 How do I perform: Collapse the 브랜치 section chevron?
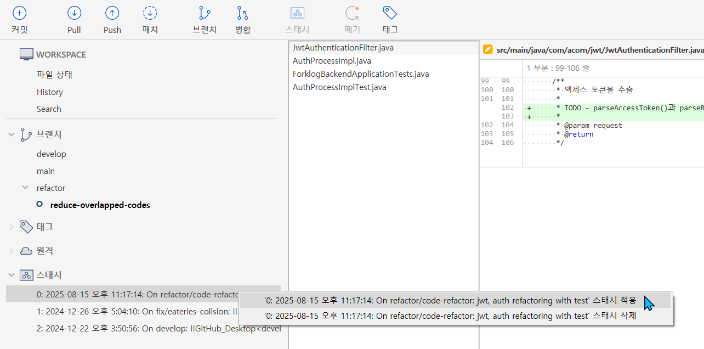(12, 134)
